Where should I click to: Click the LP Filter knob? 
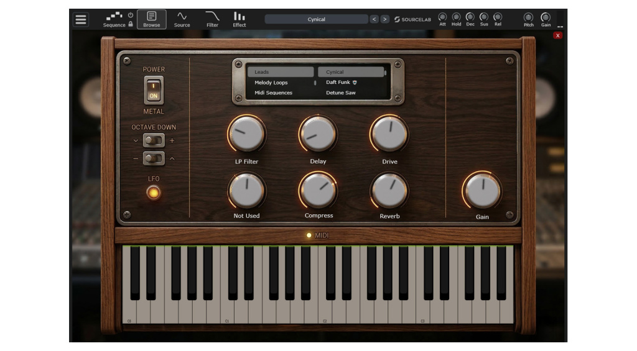pos(246,134)
